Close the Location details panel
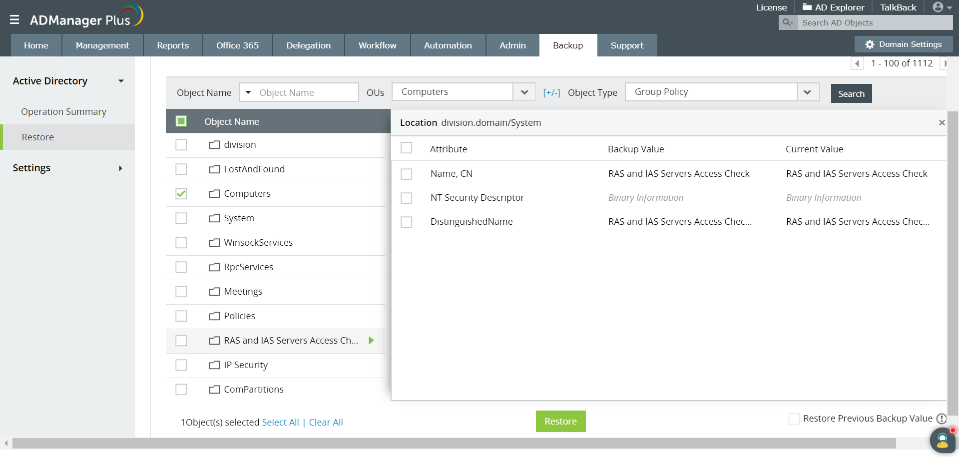This screenshot has width=959, height=457. (942, 122)
